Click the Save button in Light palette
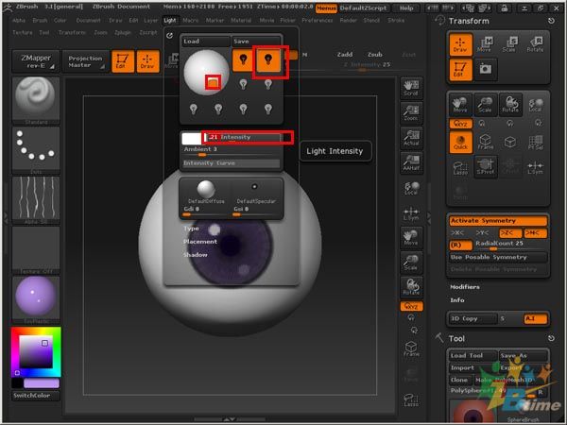This screenshot has width=567, height=425. [x=256, y=42]
